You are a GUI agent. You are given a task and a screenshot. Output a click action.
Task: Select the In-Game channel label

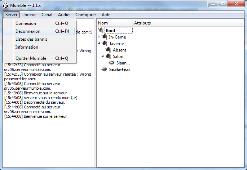tap(118, 37)
